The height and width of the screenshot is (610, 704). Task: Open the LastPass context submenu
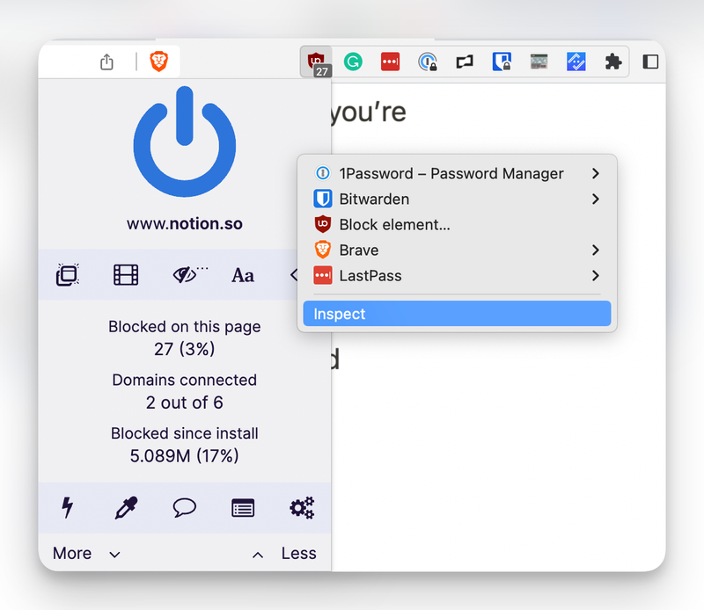(457, 275)
